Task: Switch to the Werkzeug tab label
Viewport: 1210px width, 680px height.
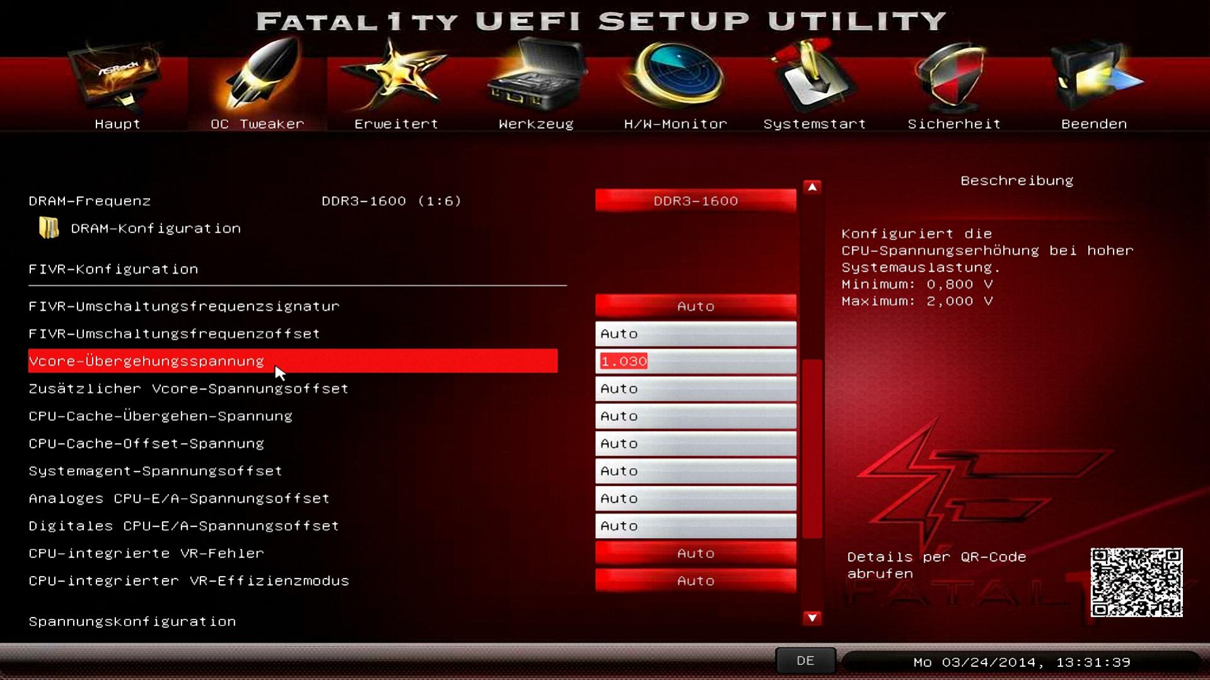Action: [x=536, y=124]
